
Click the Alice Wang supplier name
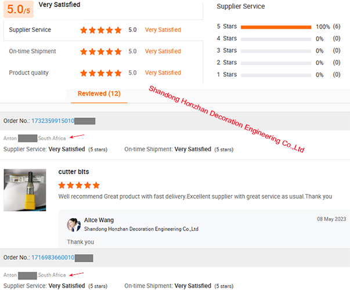(x=99, y=220)
